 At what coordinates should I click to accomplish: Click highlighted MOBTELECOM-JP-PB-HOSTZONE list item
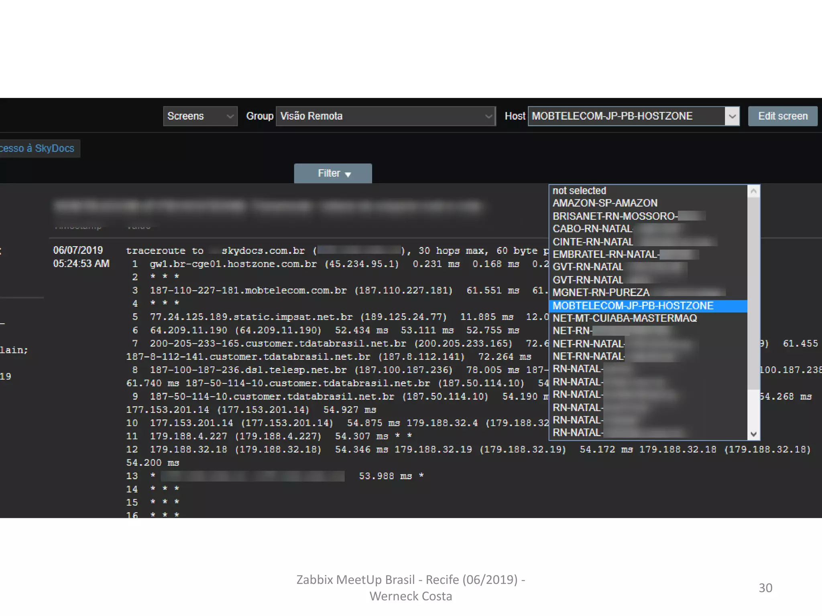tap(633, 306)
